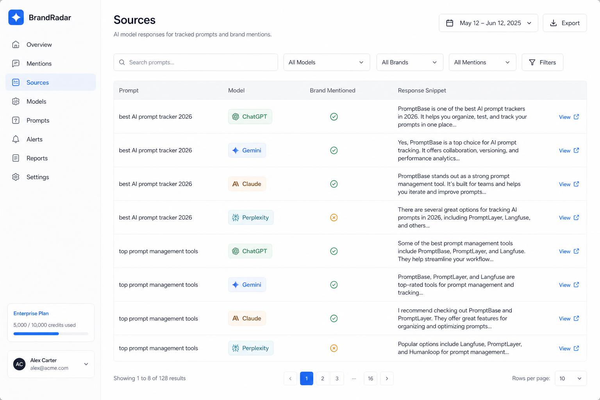The width and height of the screenshot is (600, 400).
Task: Open Overview in the sidebar
Action: tap(51, 45)
